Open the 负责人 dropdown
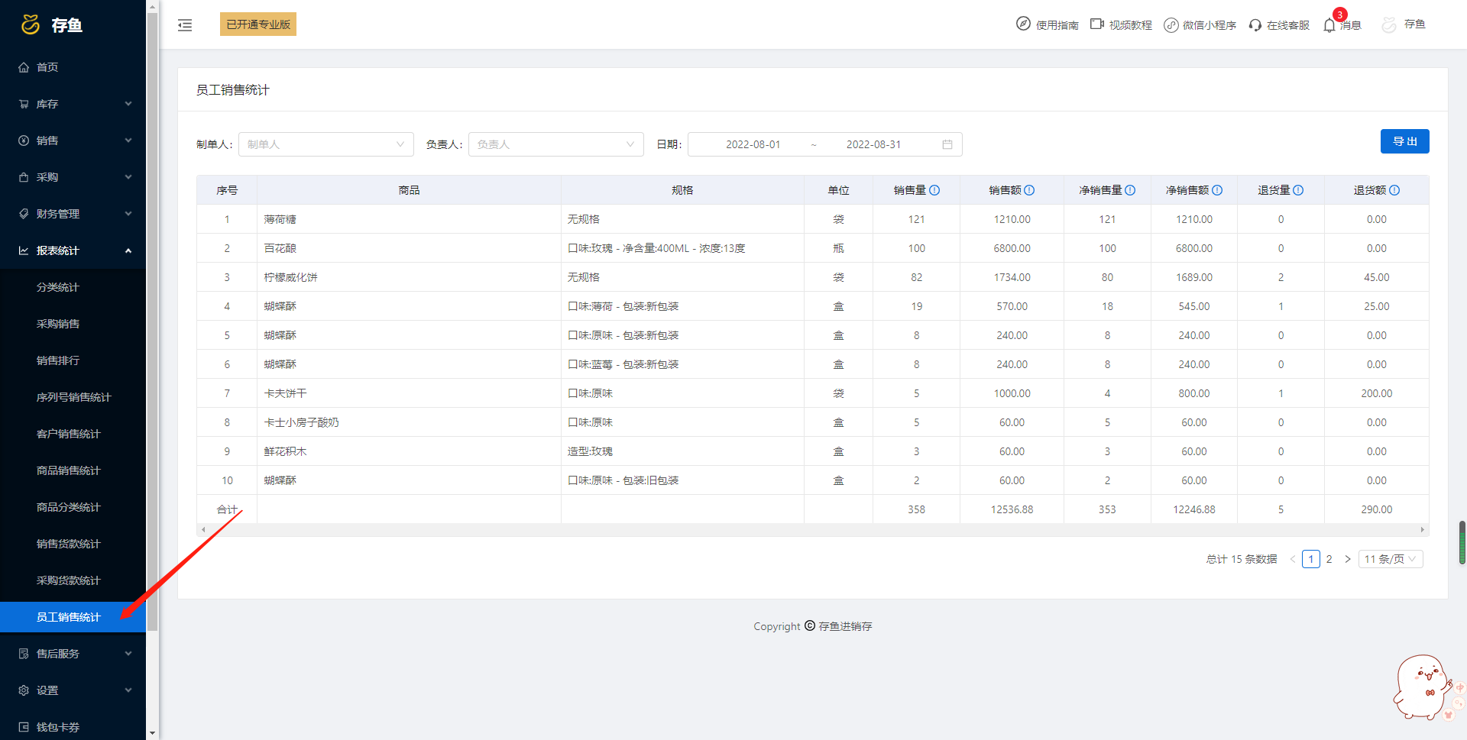The image size is (1467, 740). [556, 144]
